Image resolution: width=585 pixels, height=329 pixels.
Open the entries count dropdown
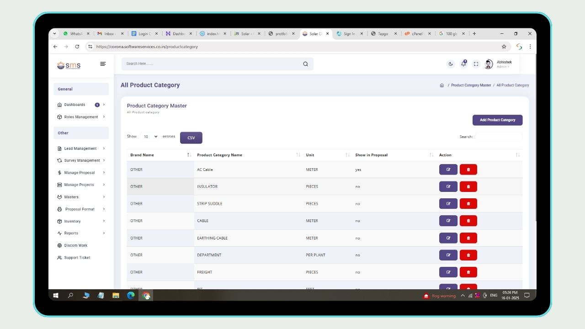[149, 137]
